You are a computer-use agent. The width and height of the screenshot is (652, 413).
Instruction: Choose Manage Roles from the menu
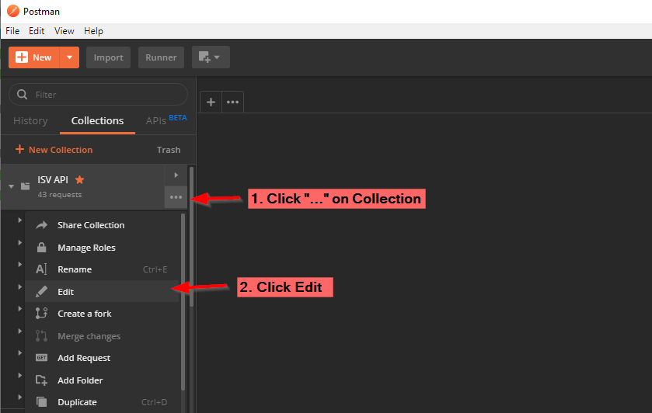103,248
